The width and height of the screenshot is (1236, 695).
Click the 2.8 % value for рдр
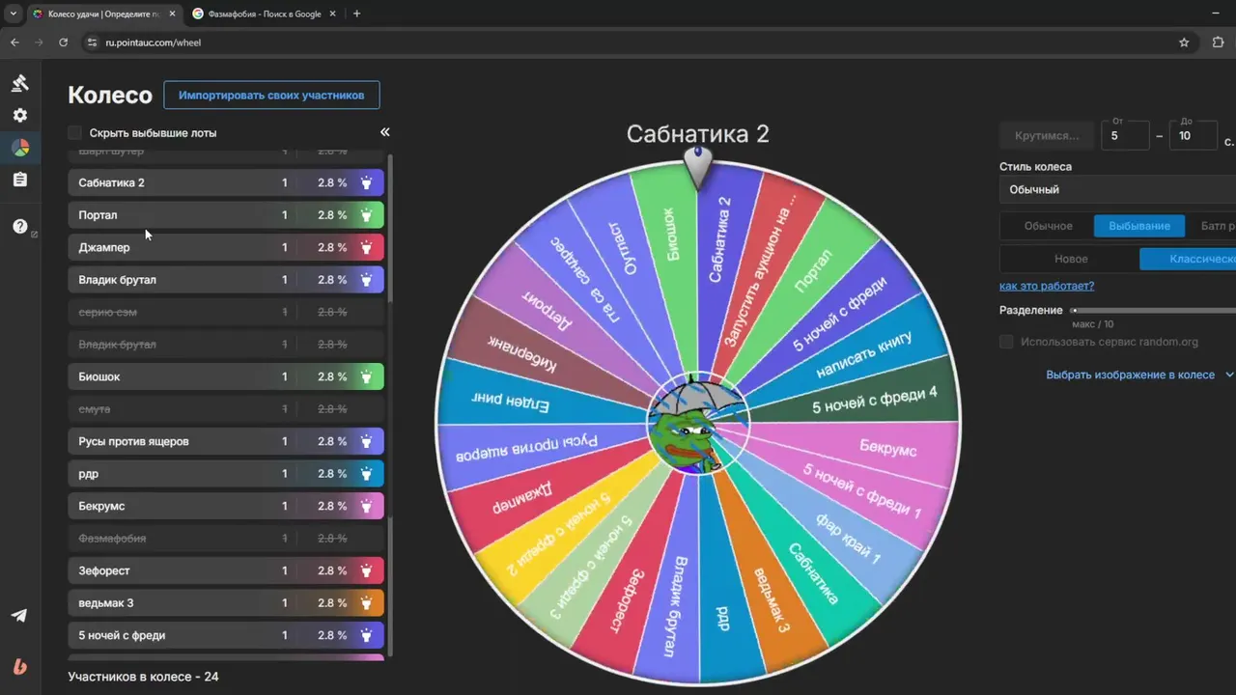[332, 474]
